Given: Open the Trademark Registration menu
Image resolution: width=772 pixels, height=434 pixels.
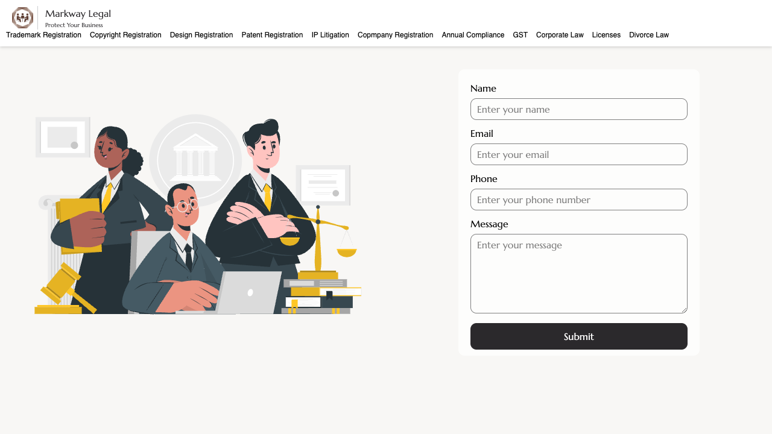Looking at the screenshot, I should click(x=43, y=35).
